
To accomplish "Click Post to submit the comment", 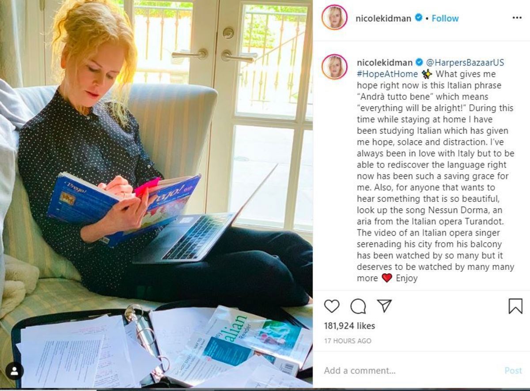I will (513, 371).
